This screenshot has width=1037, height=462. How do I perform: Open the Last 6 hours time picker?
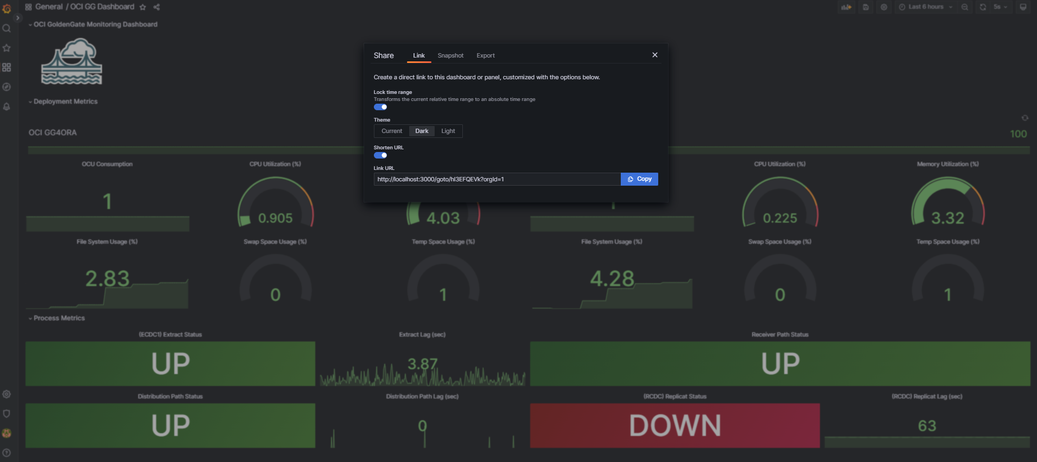(x=925, y=7)
